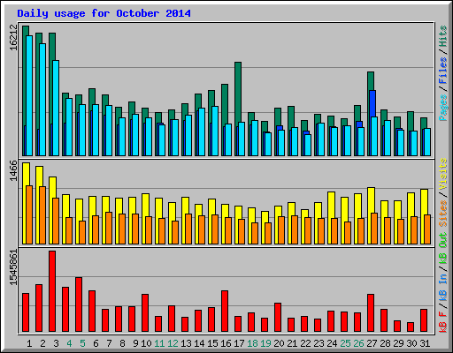The height and width of the screenshot is (353, 453).
Task: Click day 3 on the x-axis
Action: (56, 343)
